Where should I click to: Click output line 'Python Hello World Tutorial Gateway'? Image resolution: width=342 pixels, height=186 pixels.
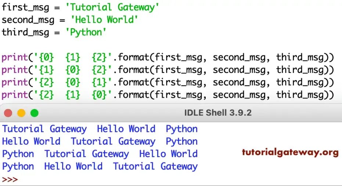pos(100,167)
